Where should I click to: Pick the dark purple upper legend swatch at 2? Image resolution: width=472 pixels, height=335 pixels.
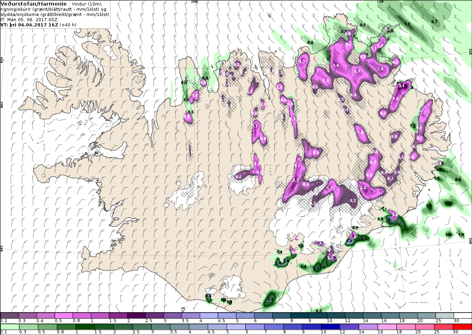136,315
